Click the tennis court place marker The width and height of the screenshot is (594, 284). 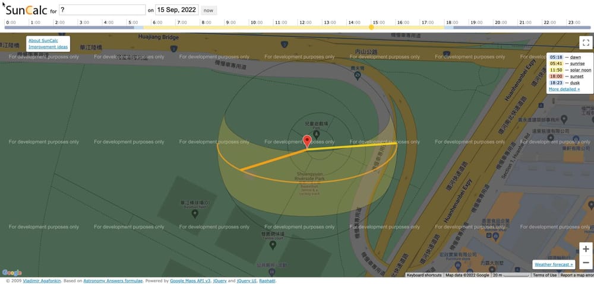click(x=273, y=244)
